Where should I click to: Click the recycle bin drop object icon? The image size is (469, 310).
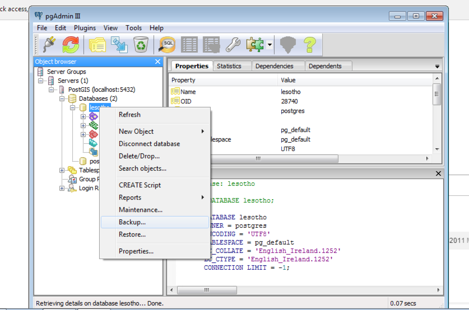[141, 45]
